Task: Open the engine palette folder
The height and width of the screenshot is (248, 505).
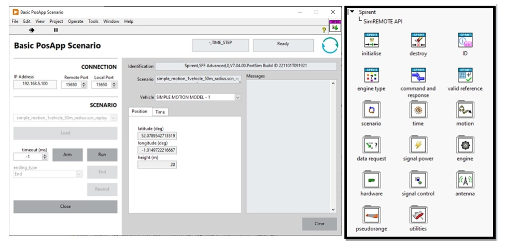Action: 465,145
